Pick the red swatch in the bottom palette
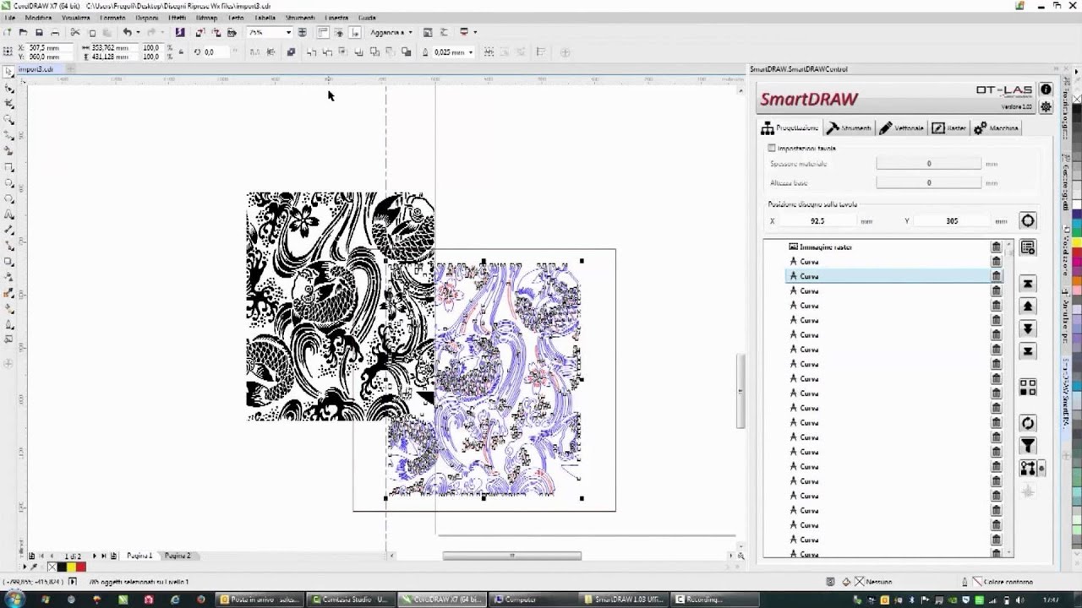Viewport: 1082px width, 608px height. (81, 567)
